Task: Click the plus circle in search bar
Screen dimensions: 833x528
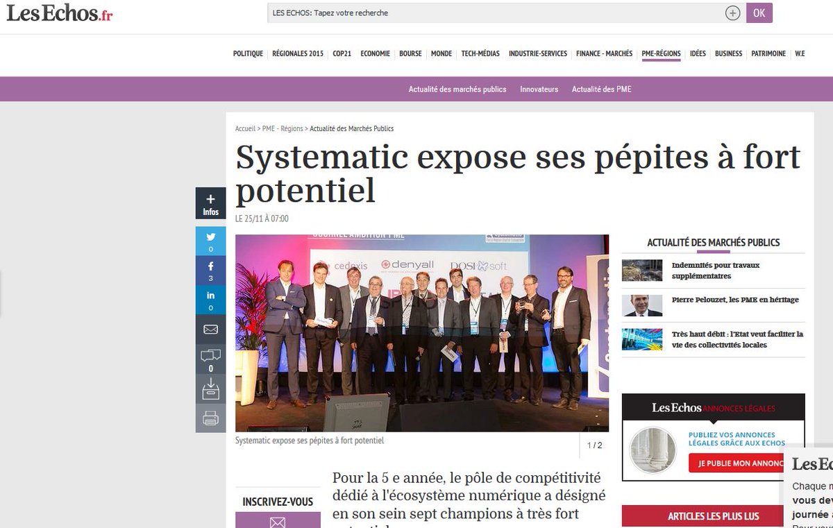Action: tap(733, 13)
